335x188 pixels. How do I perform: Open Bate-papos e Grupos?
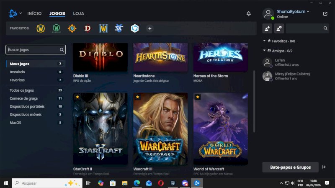[290, 167]
